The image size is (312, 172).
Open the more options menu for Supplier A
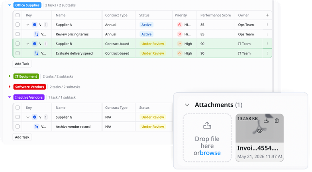coord(267,25)
